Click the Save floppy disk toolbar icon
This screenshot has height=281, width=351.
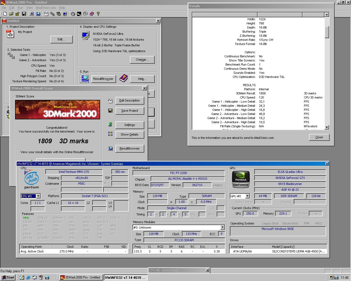24,14
